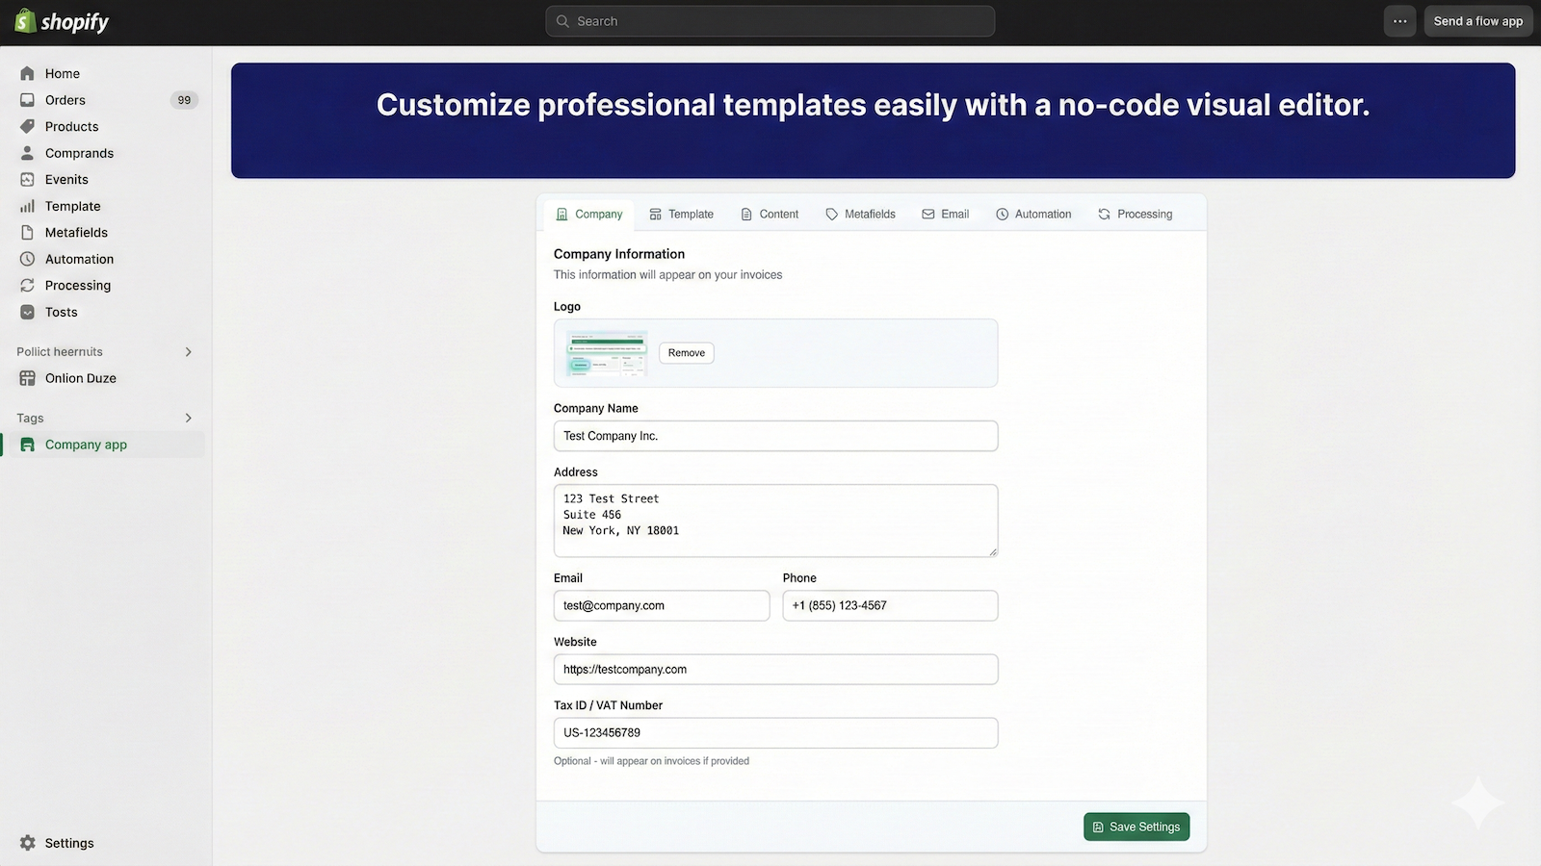Select the Orders icon in the sidebar
This screenshot has height=866, width=1541.
coord(27,99)
